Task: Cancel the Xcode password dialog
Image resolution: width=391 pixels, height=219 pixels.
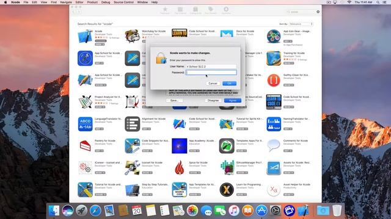Action: click(213, 83)
